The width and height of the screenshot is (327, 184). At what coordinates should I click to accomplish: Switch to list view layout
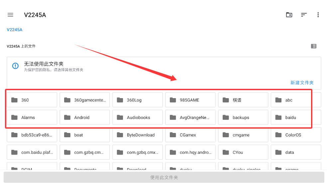313,46
